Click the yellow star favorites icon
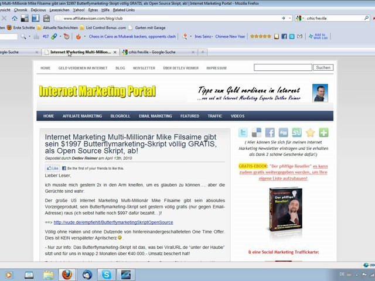This screenshot has width=375, height=281. coord(310,133)
